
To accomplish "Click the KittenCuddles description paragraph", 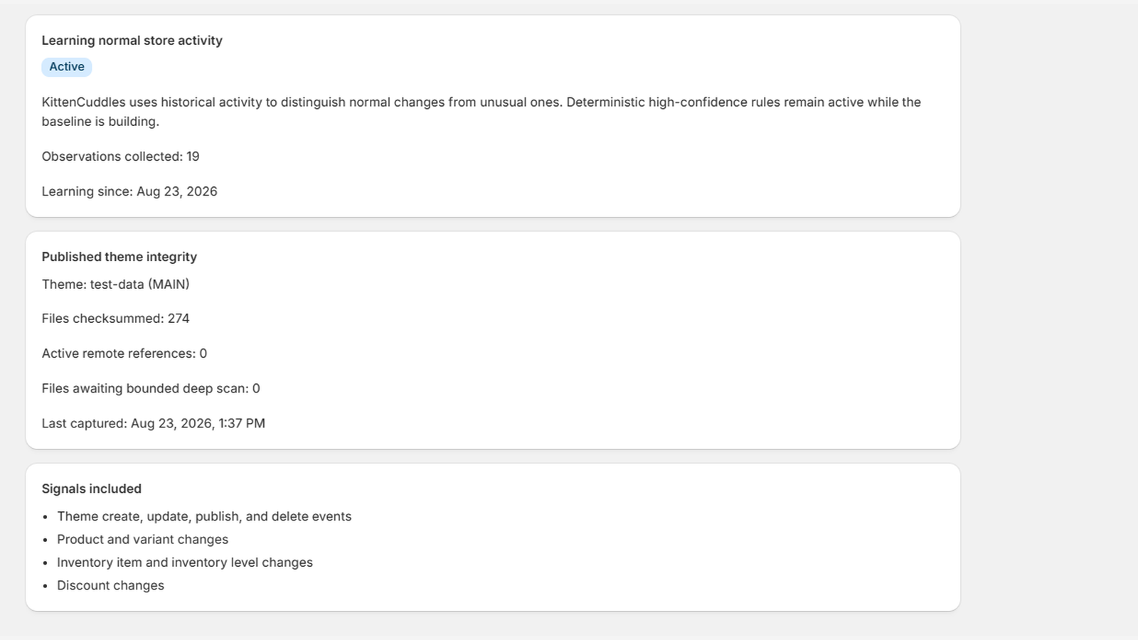I will (482, 112).
